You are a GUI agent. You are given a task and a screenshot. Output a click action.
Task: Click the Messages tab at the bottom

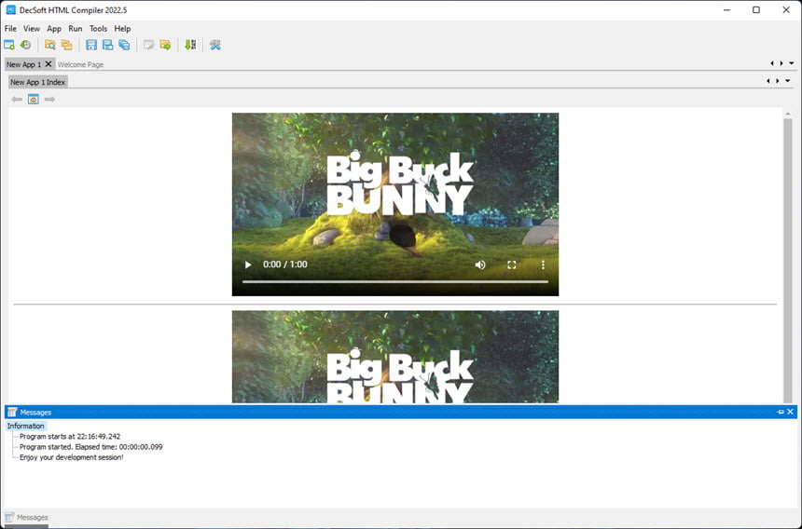pos(27,517)
